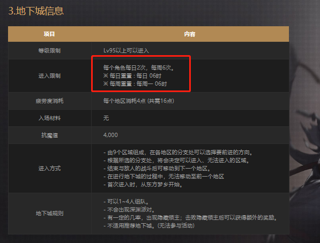Click the 可以1~4人组队 line
Image resolution: width=320 pixels, height=243 pixels.
tap(126, 202)
